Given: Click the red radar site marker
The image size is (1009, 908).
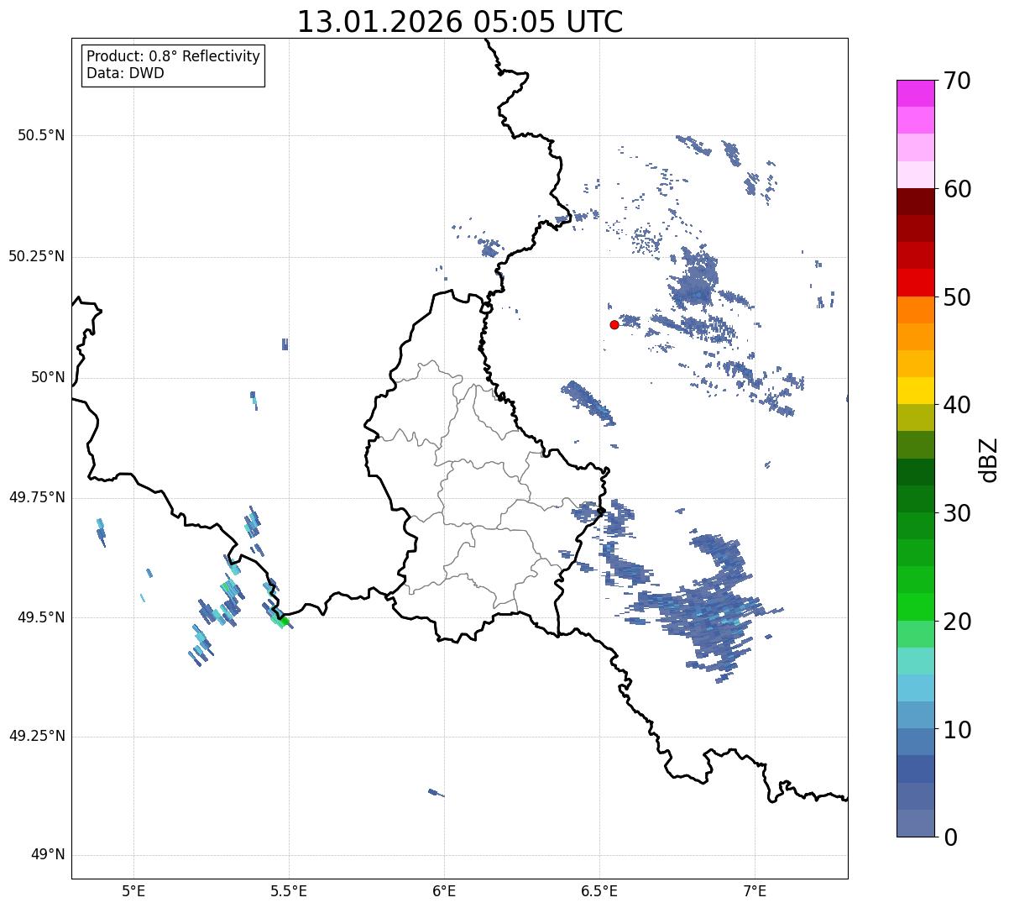Looking at the screenshot, I should point(614,324).
